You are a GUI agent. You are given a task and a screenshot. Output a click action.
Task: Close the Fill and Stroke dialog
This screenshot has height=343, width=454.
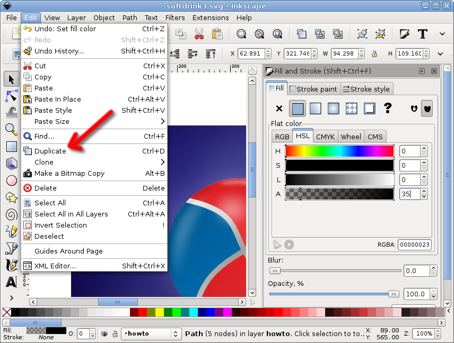coord(434,71)
